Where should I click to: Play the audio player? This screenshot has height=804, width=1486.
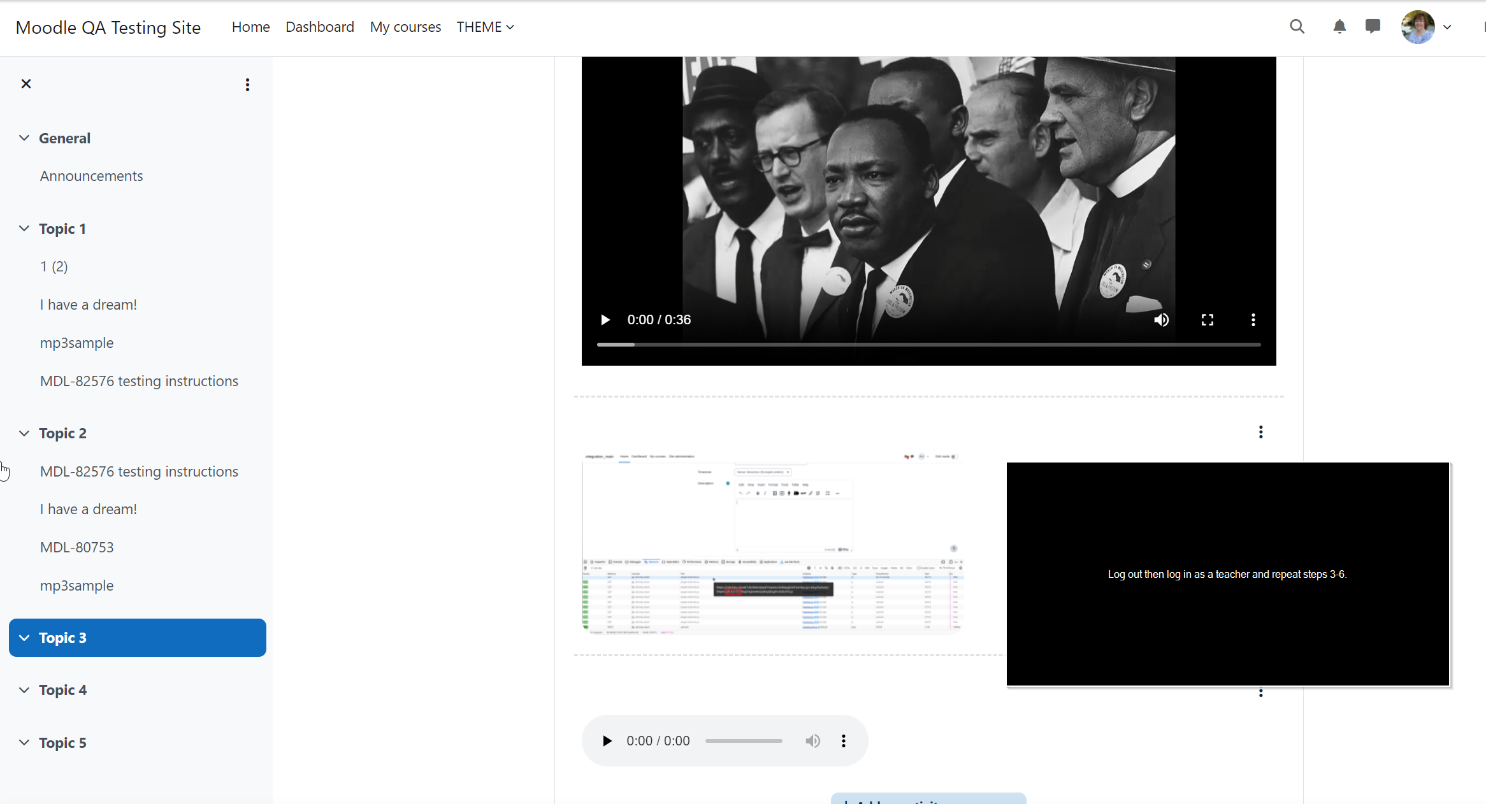[x=607, y=741]
